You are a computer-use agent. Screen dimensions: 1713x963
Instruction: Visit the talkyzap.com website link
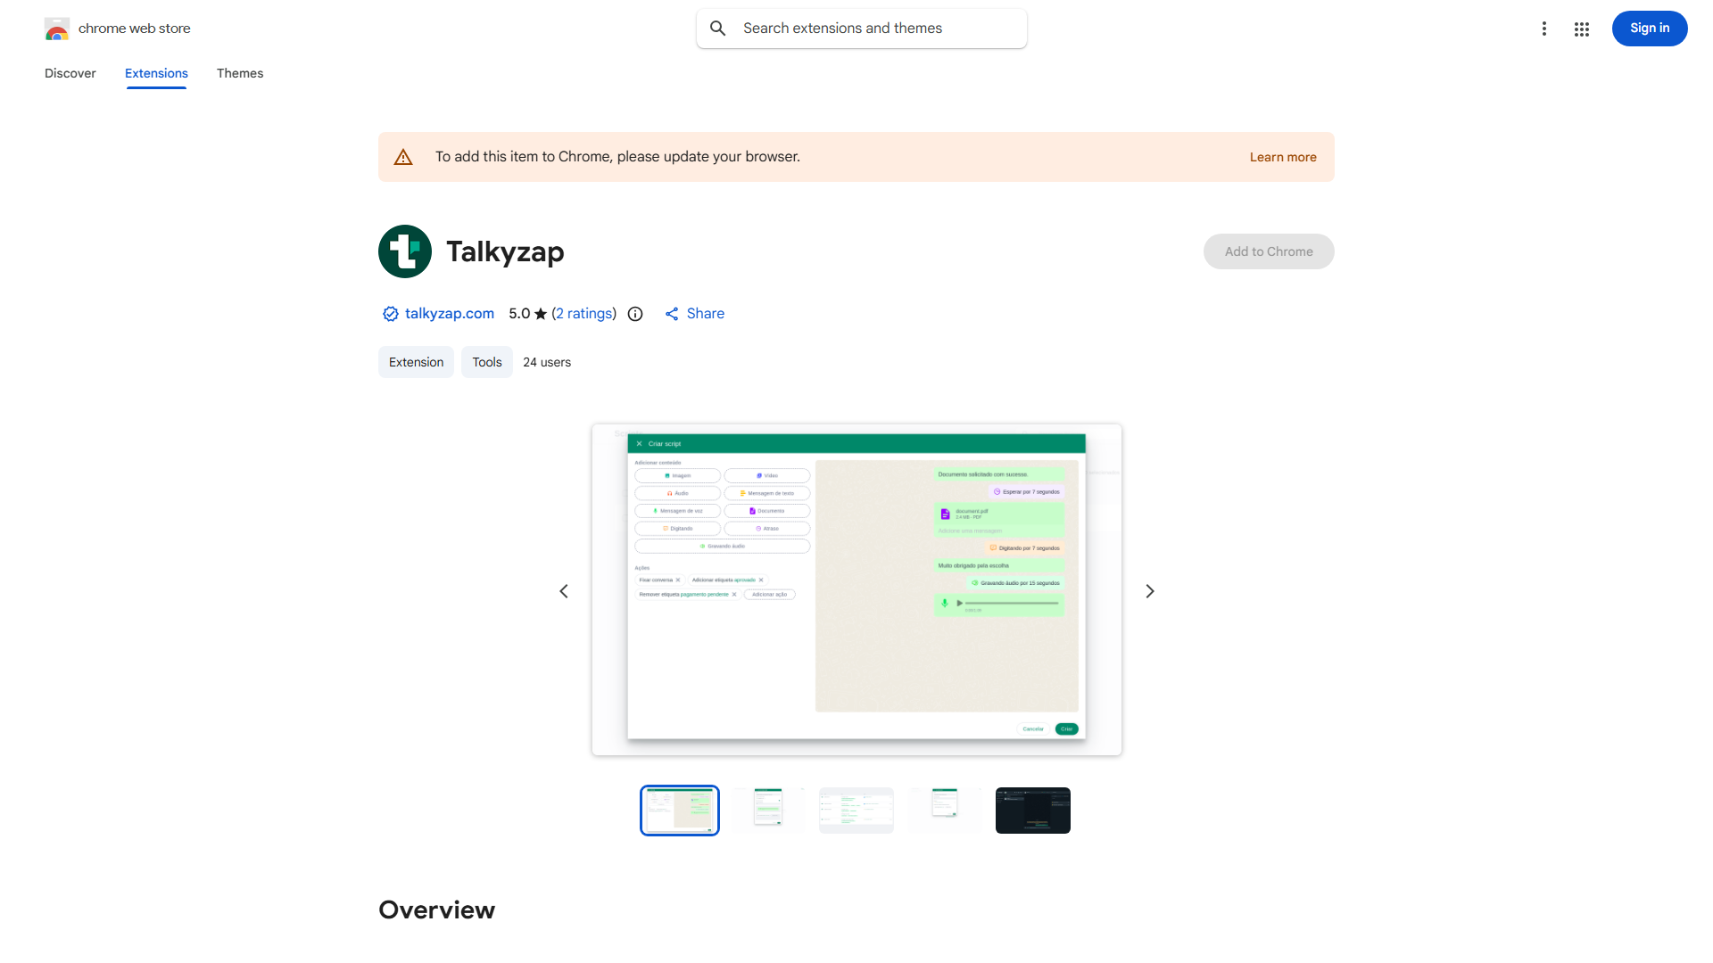click(449, 314)
